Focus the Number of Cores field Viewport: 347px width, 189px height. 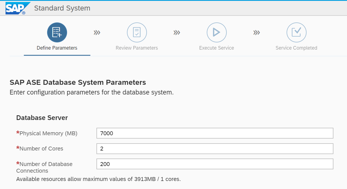point(215,149)
